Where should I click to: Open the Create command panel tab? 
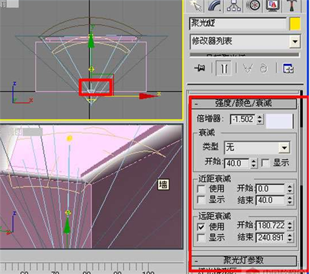pyautogui.click(x=196, y=6)
